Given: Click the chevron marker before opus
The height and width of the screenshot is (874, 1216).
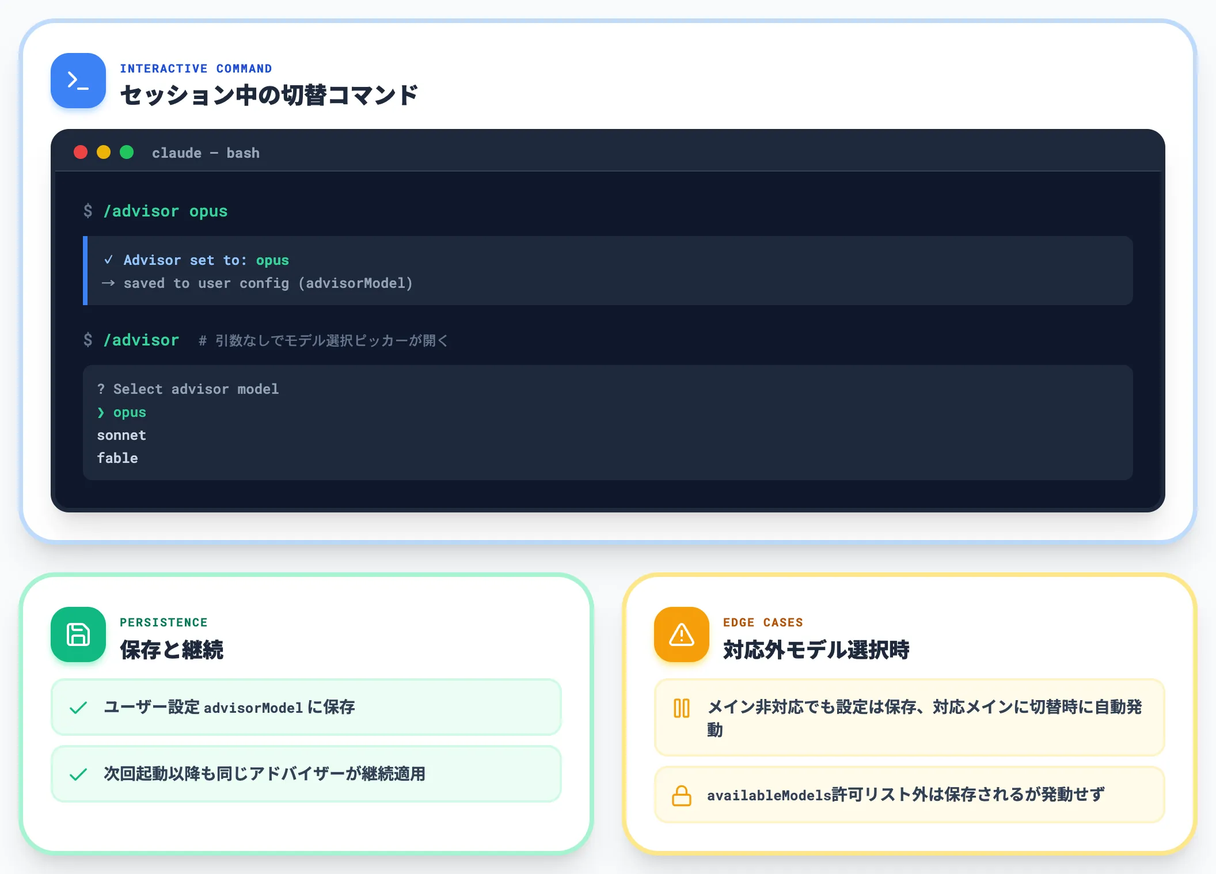Looking at the screenshot, I should (101, 412).
